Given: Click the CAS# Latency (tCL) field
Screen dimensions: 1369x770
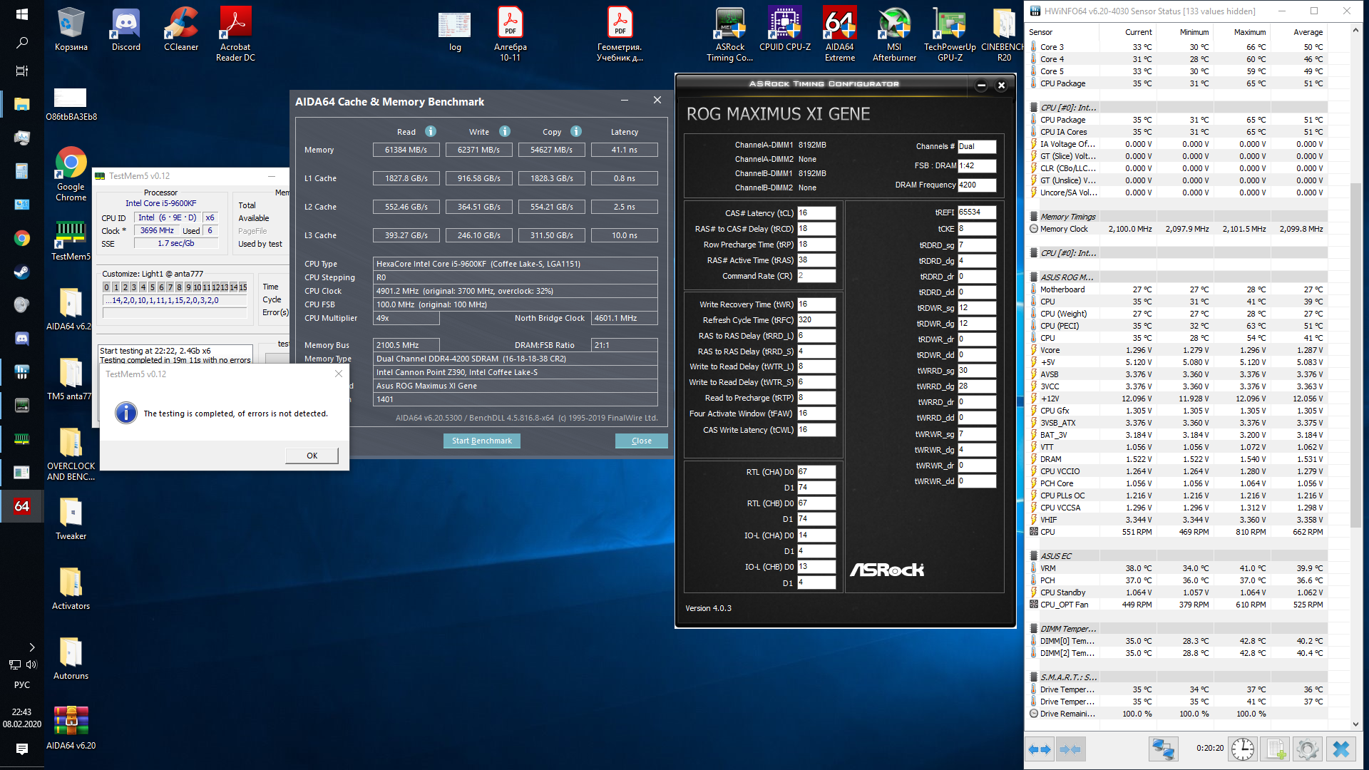Looking at the screenshot, I should pyautogui.click(x=816, y=213).
